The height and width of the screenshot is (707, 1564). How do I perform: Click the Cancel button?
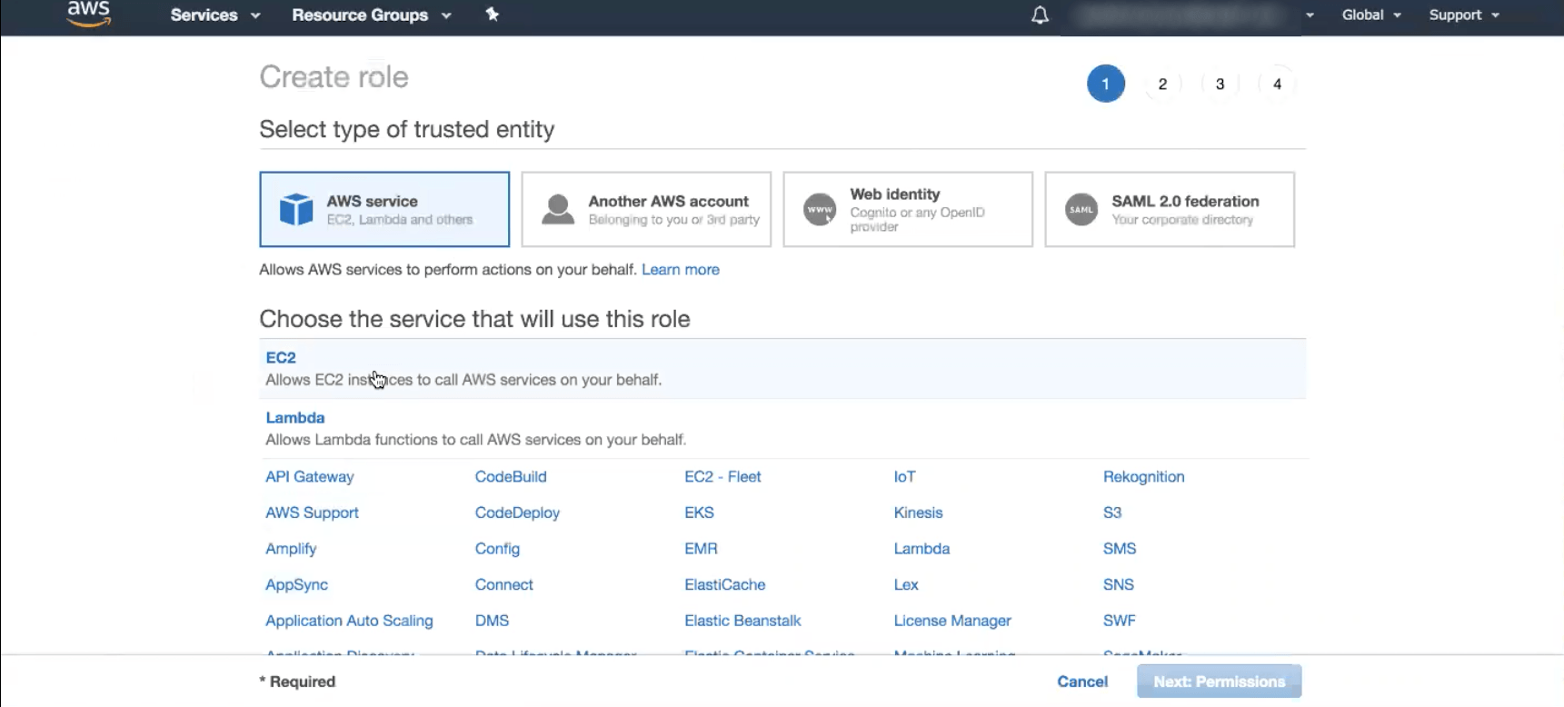click(x=1082, y=682)
